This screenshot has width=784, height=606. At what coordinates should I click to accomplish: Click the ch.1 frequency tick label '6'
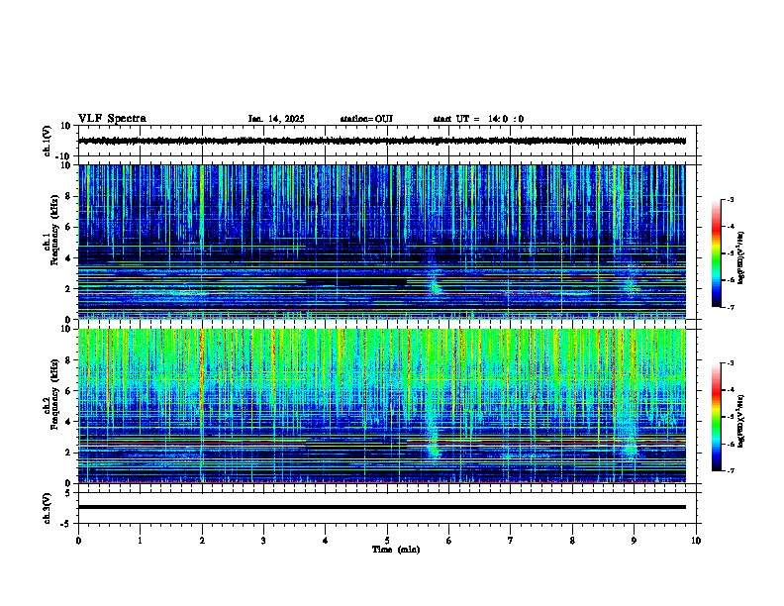[x=68, y=228]
